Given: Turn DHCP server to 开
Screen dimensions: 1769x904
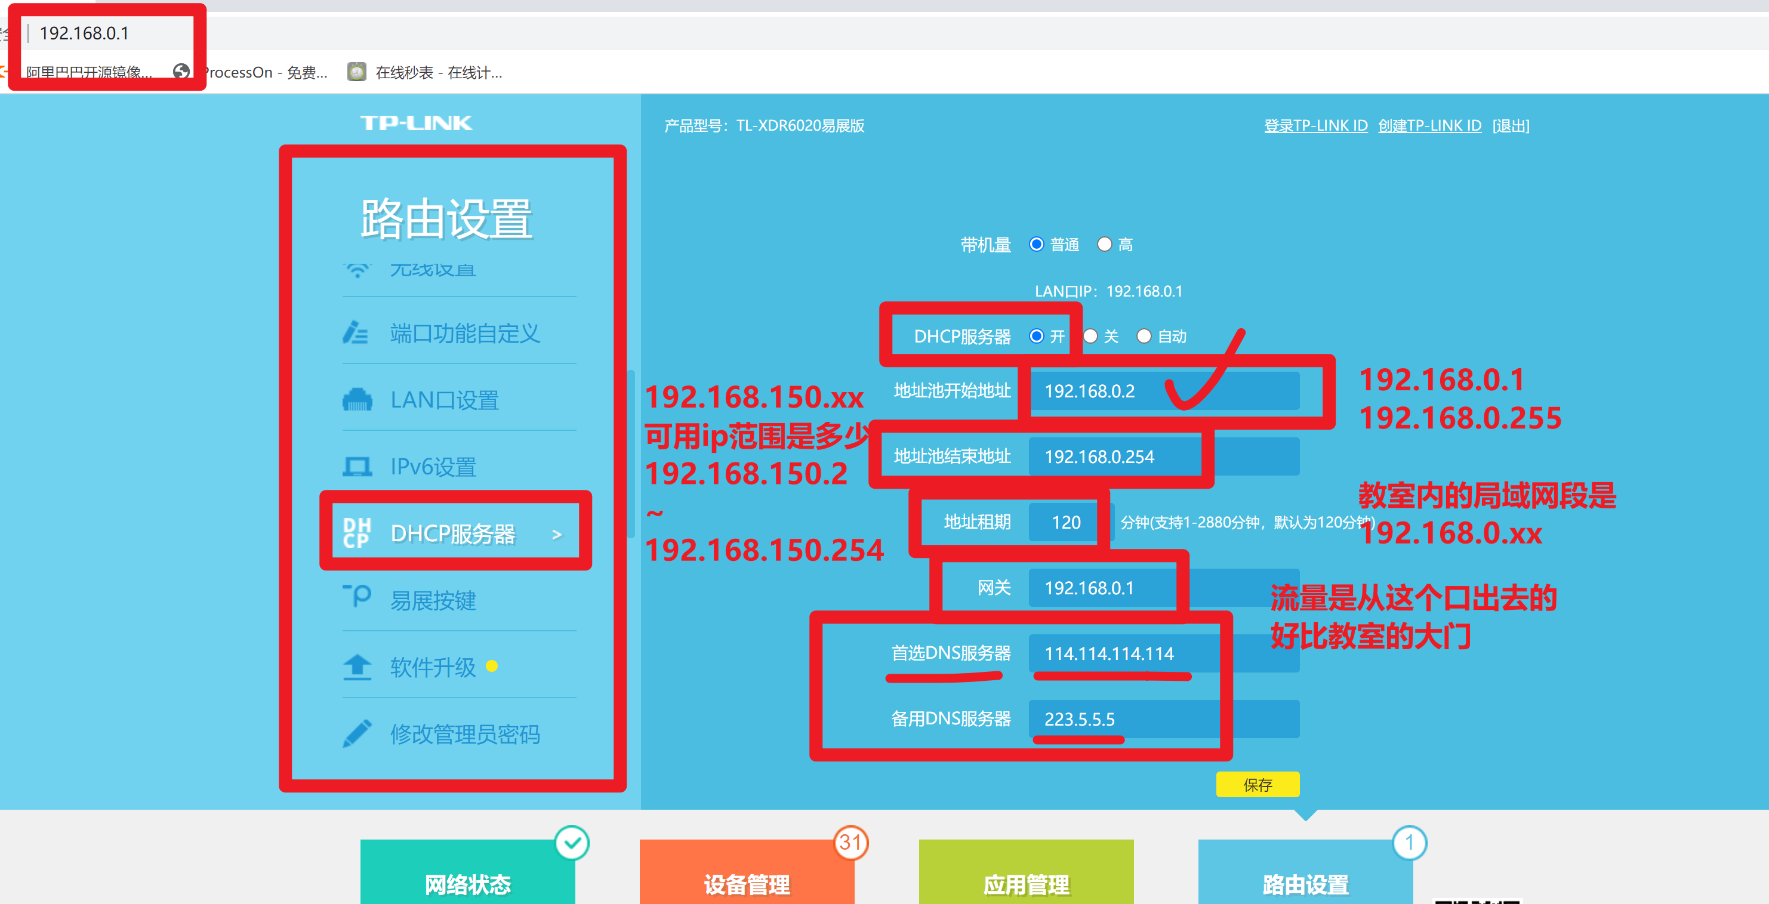Looking at the screenshot, I should [x=1037, y=337].
